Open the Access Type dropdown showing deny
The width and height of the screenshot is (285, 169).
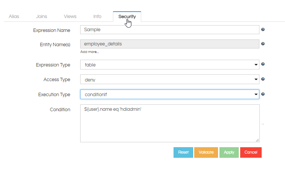[x=169, y=79]
